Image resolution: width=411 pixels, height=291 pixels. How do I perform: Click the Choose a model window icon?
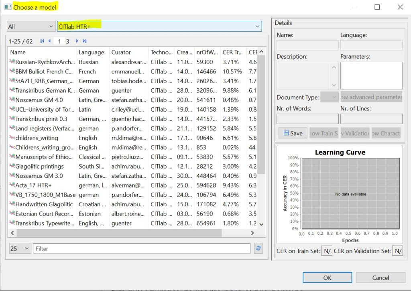pos(8,7)
